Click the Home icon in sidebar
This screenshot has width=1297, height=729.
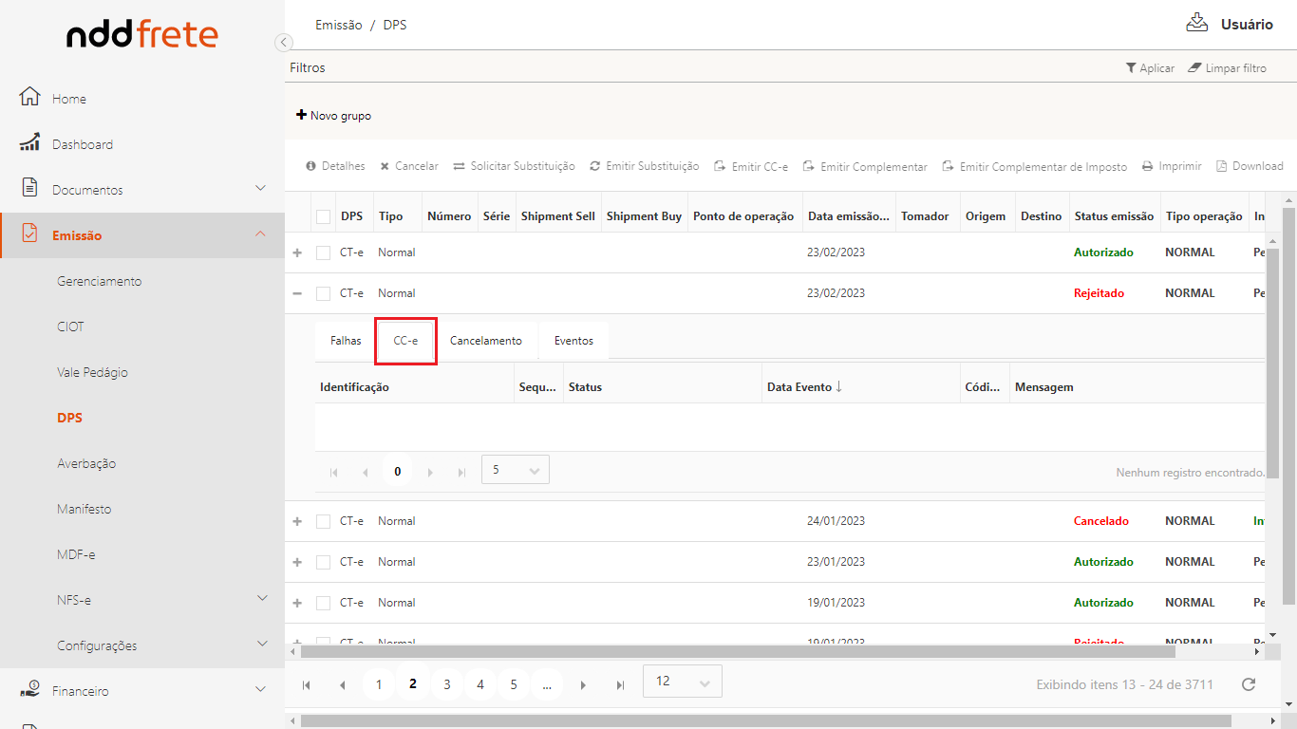coord(29,98)
